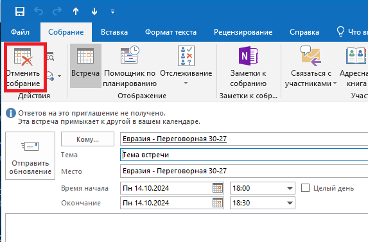Viewport: 368px width, 242px height.
Task: Open Заметки к собранию in OneNote
Action: (x=248, y=66)
